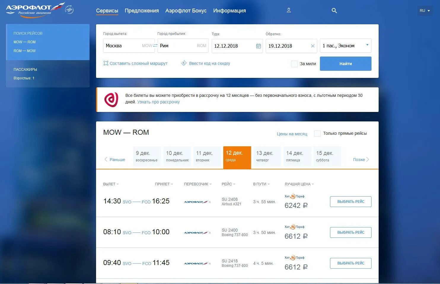Sort by ЛУЧШАЯ ЦЕНА column
The image size is (440, 284).
click(x=299, y=184)
